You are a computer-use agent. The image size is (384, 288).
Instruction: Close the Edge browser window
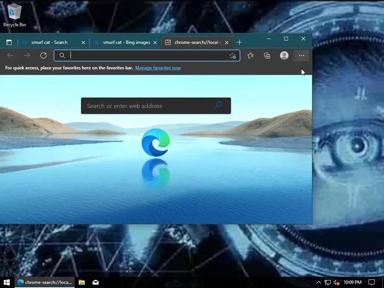click(x=303, y=39)
